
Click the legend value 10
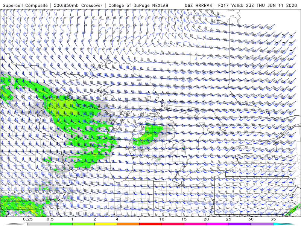162,219
